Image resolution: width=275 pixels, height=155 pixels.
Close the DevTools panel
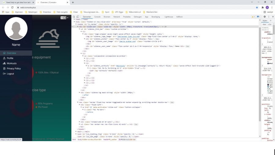273,17
